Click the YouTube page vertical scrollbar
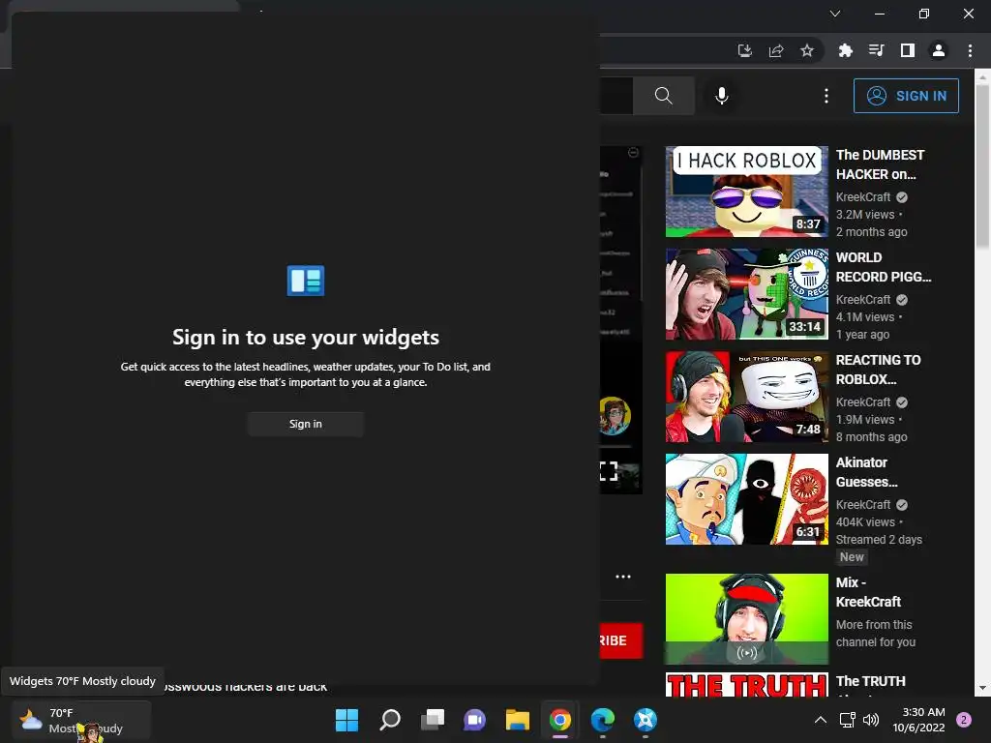The height and width of the screenshot is (743, 991). pos(982,167)
